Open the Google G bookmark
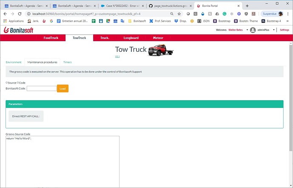Viewport: 293px width, 188px height. (51, 21)
